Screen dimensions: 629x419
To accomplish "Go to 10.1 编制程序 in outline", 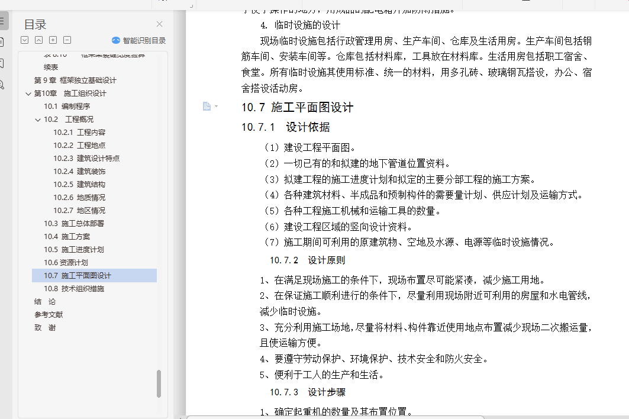I will click(x=67, y=107).
